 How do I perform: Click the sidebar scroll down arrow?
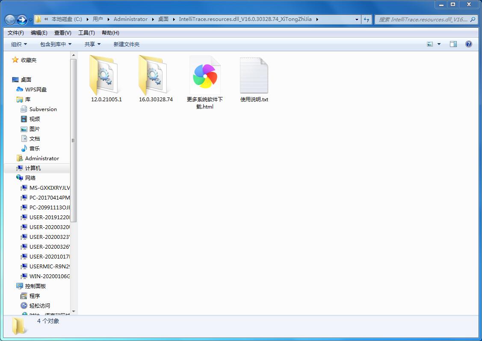(x=74, y=312)
